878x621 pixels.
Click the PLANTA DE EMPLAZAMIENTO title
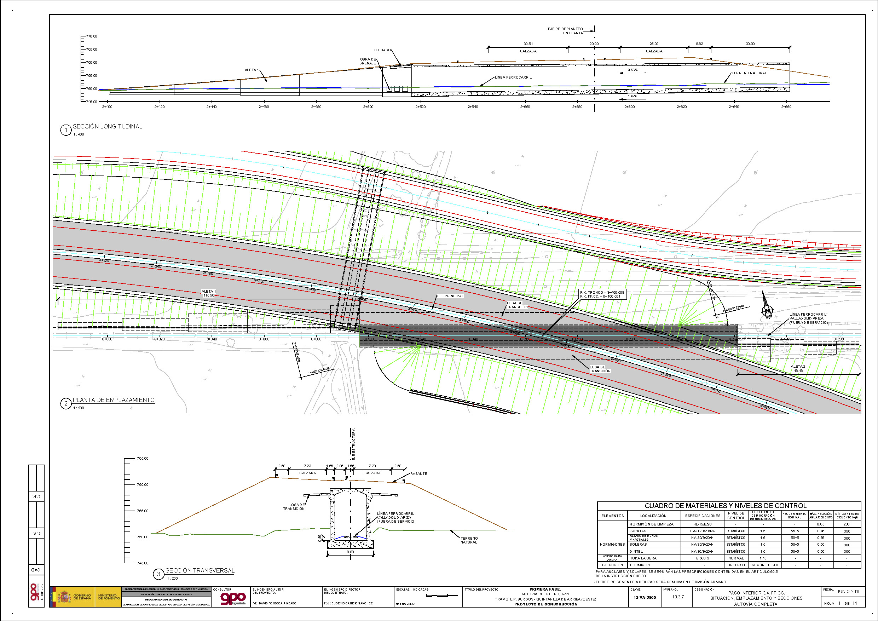pos(114,400)
